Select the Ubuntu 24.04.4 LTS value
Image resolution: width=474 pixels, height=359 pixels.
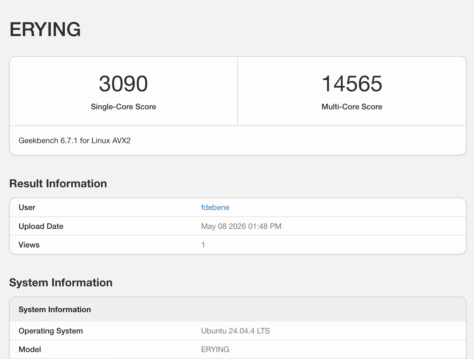pyautogui.click(x=235, y=331)
